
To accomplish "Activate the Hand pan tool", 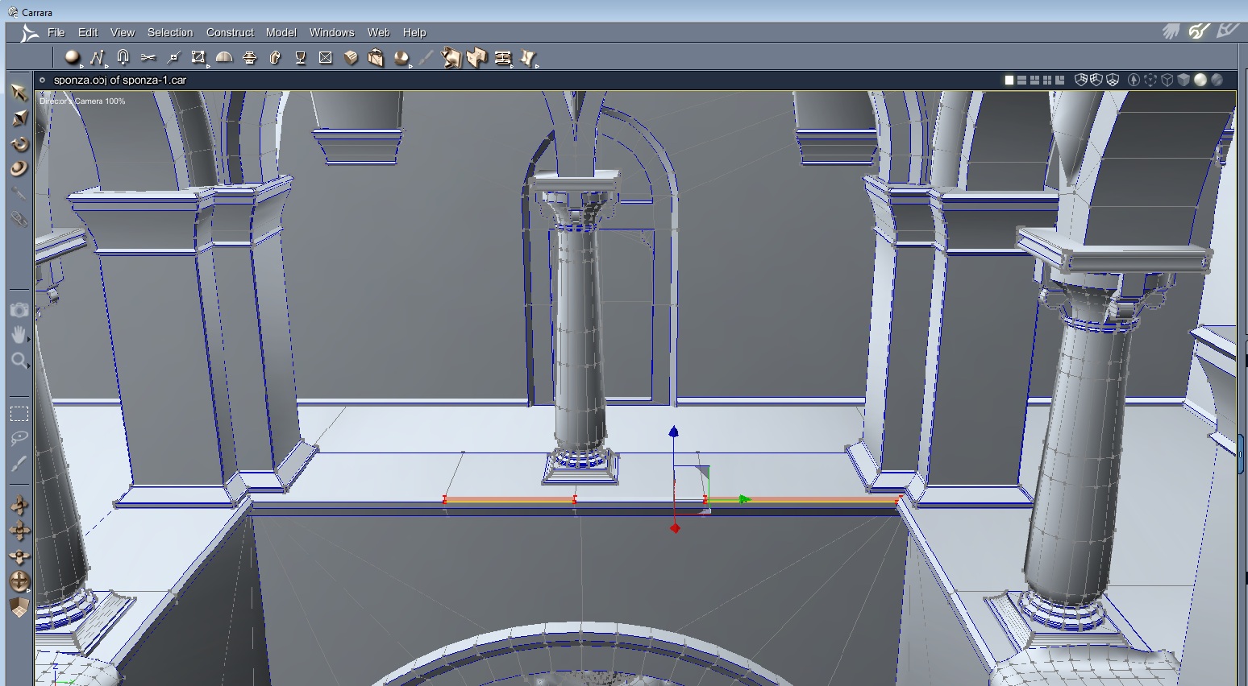I will [19, 335].
